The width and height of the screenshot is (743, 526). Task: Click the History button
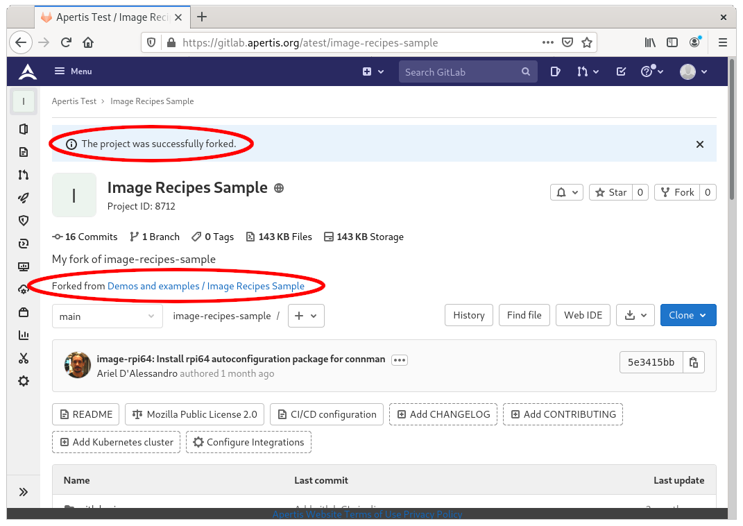pos(469,315)
